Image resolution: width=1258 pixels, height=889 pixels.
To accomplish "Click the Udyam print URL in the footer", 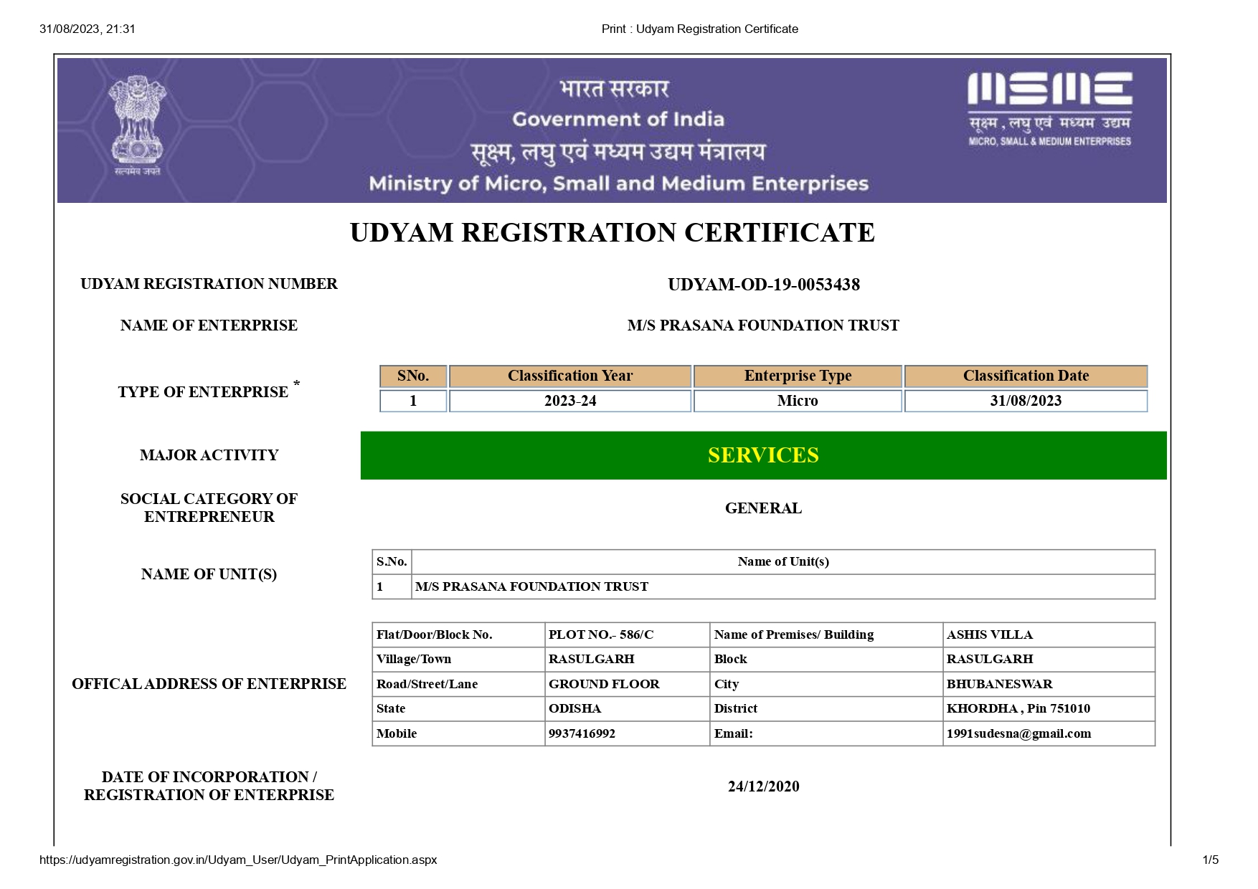I will click(x=238, y=860).
